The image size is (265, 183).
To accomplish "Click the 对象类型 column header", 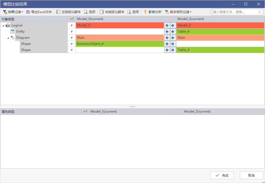I will (34, 19).
